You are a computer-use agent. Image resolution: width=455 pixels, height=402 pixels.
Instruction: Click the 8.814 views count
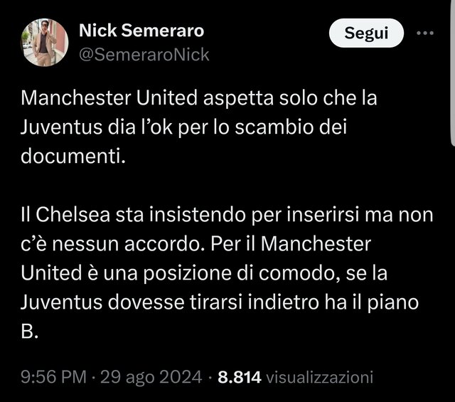(x=240, y=377)
